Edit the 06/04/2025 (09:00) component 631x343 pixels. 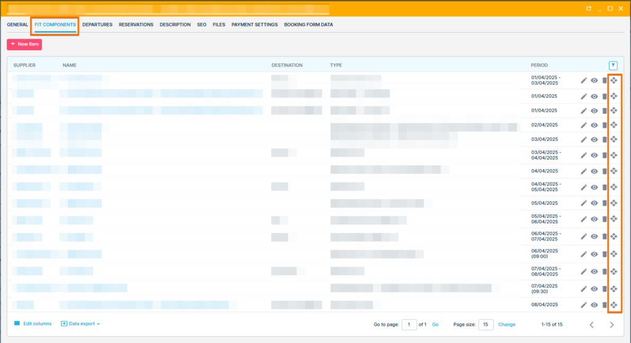[x=584, y=254]
